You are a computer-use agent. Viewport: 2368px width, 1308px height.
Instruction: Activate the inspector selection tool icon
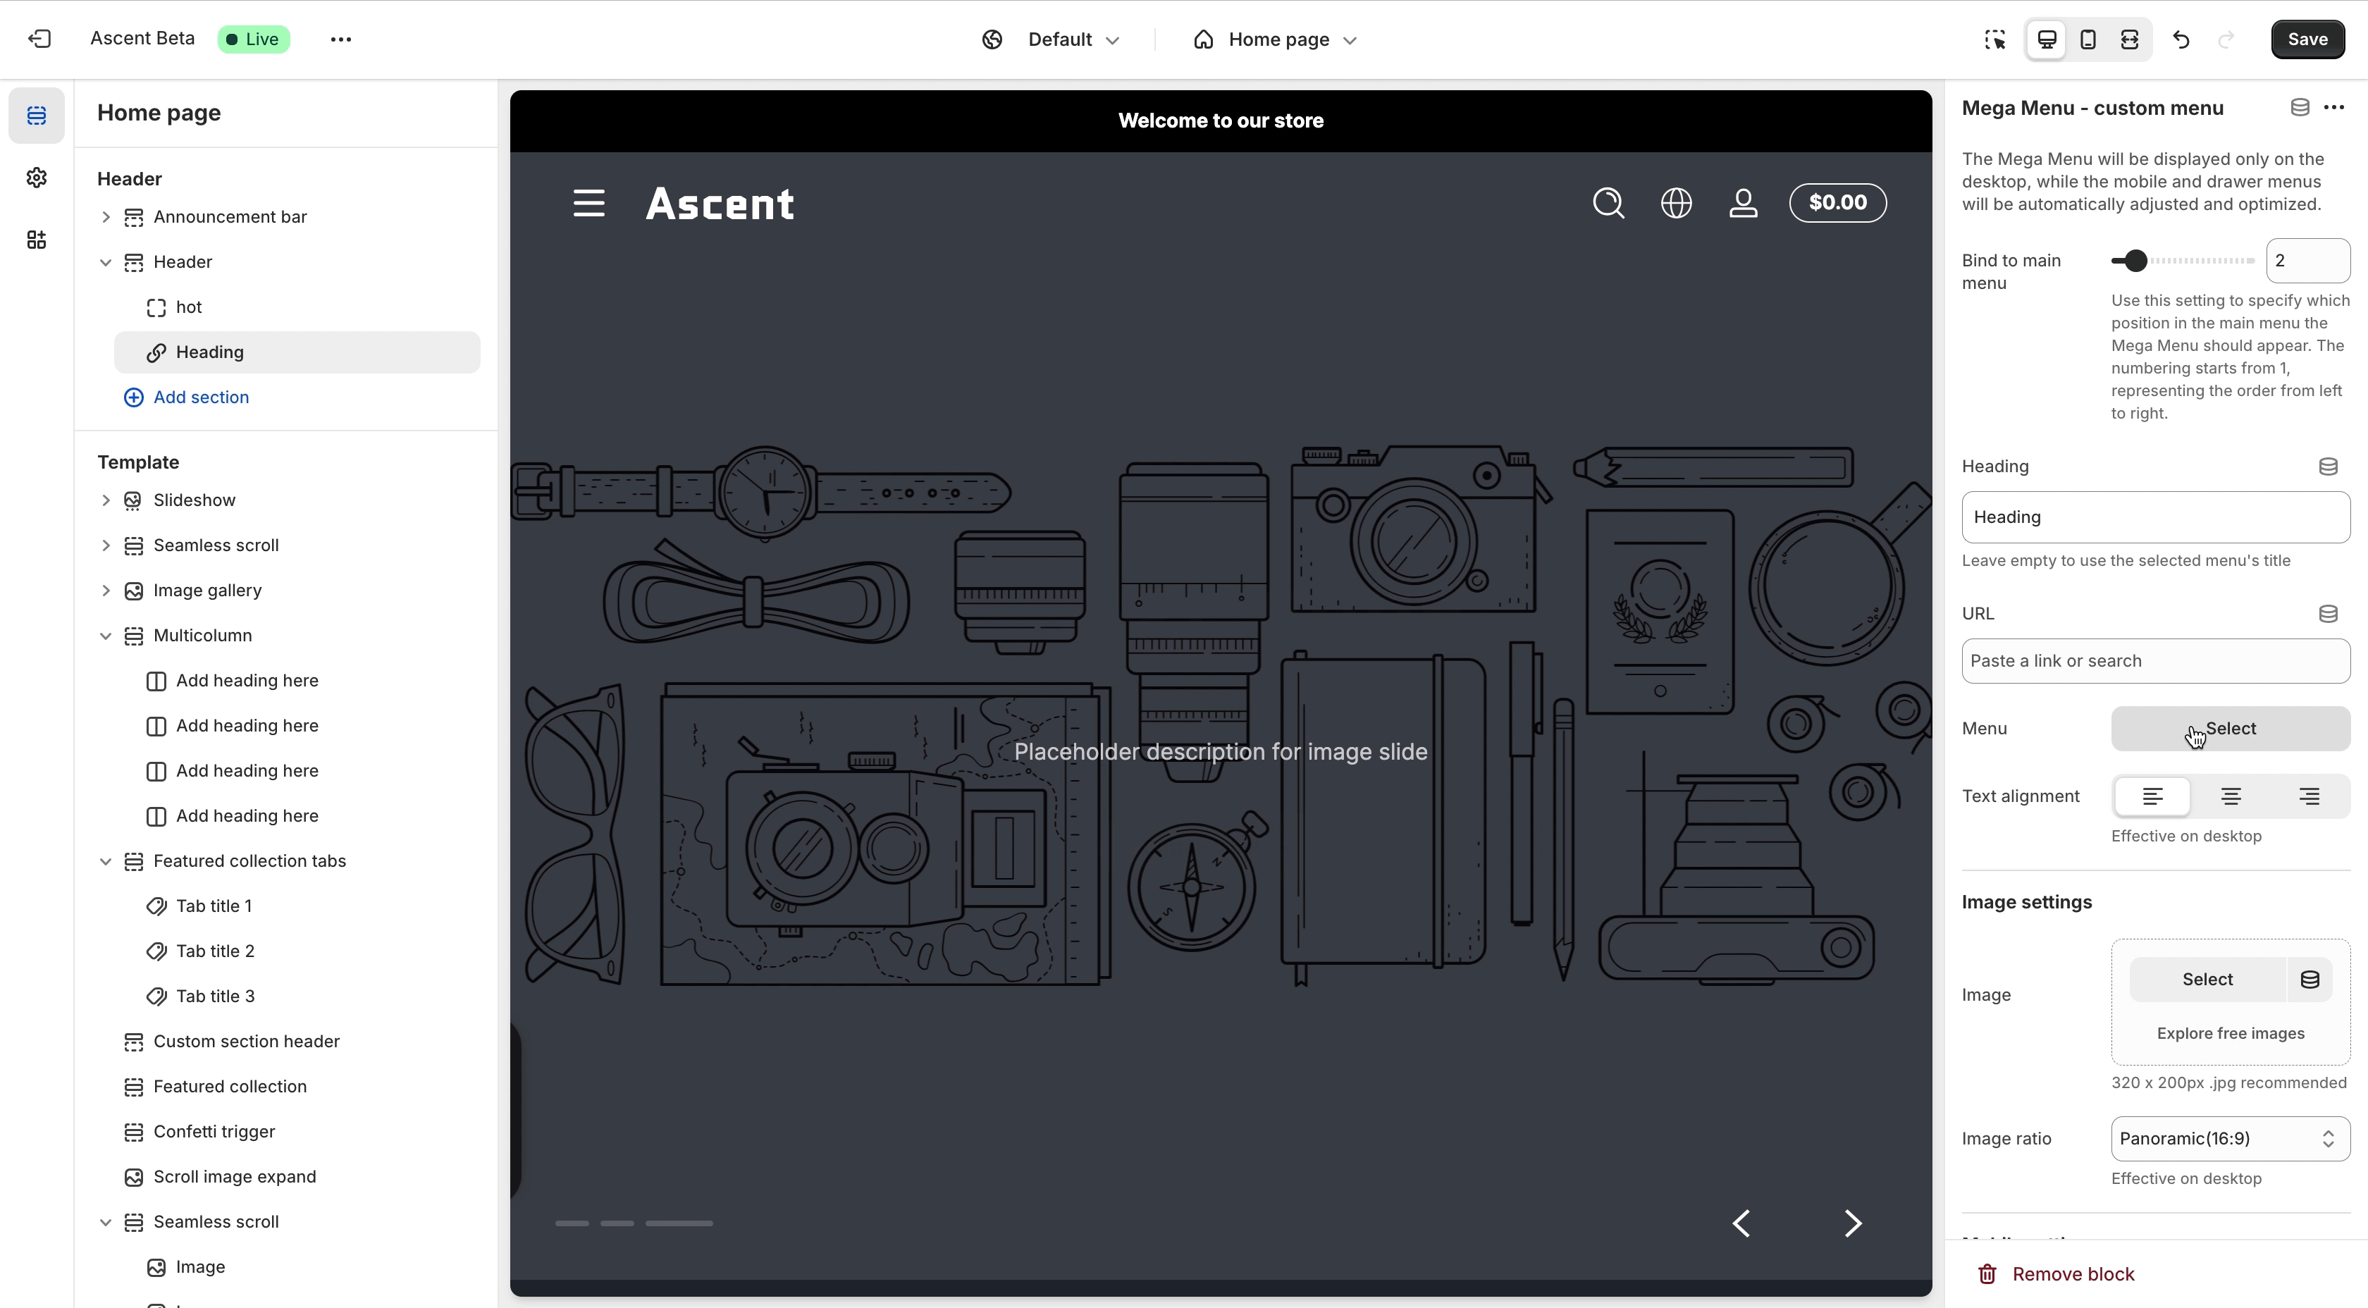[1994, 39]
